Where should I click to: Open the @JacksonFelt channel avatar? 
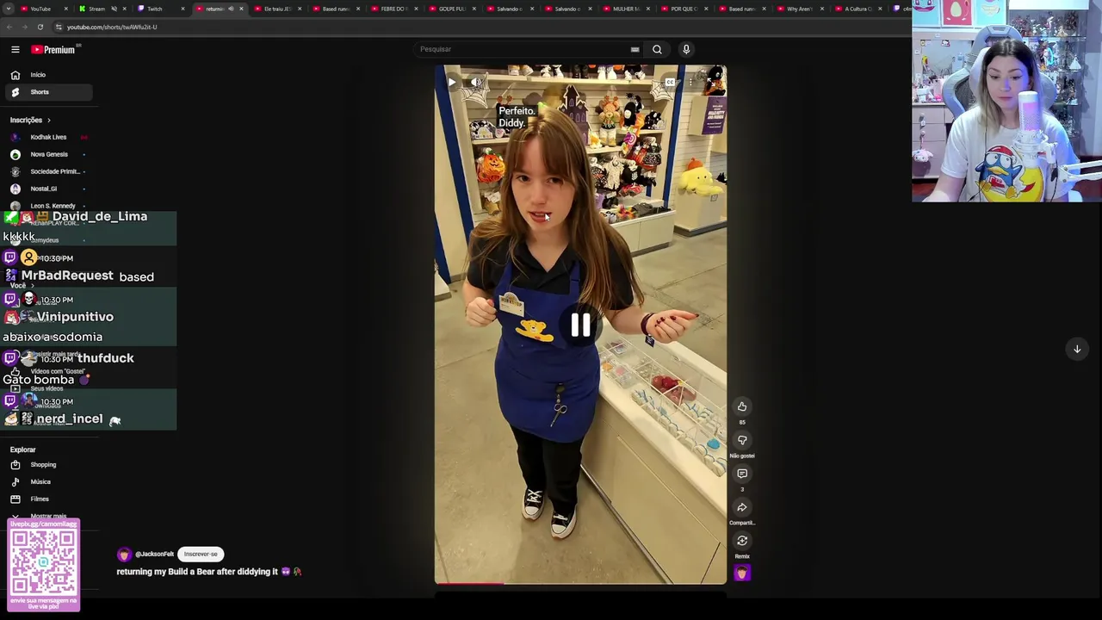125,555
